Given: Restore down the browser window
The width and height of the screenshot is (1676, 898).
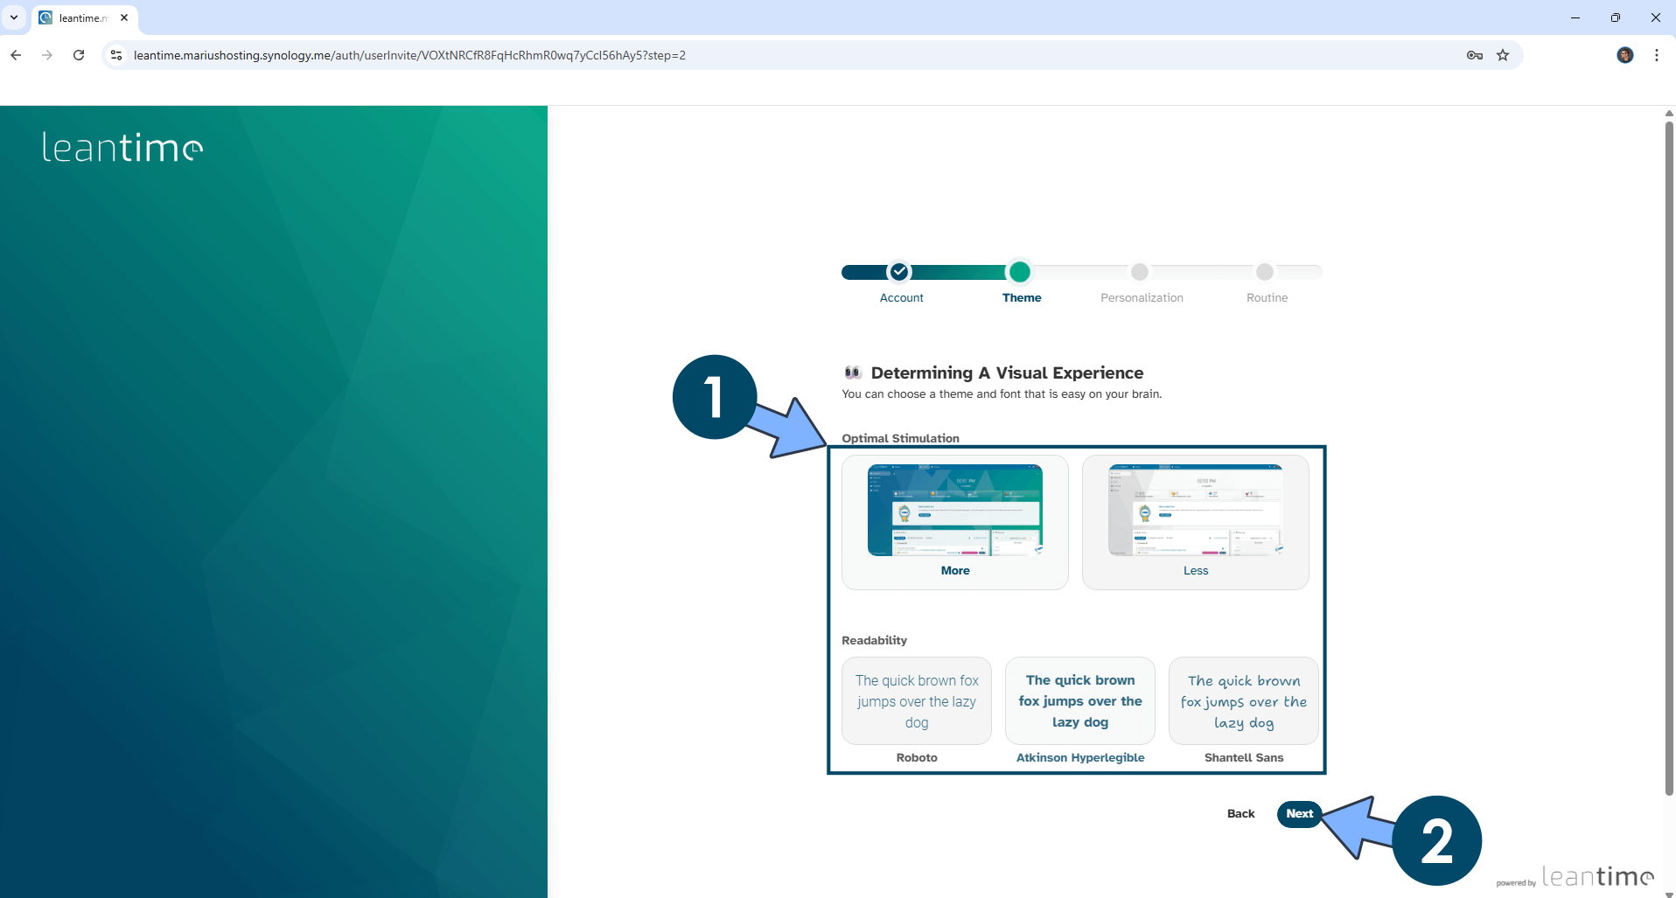Looking at the screenshot, I should [1615, 17].
